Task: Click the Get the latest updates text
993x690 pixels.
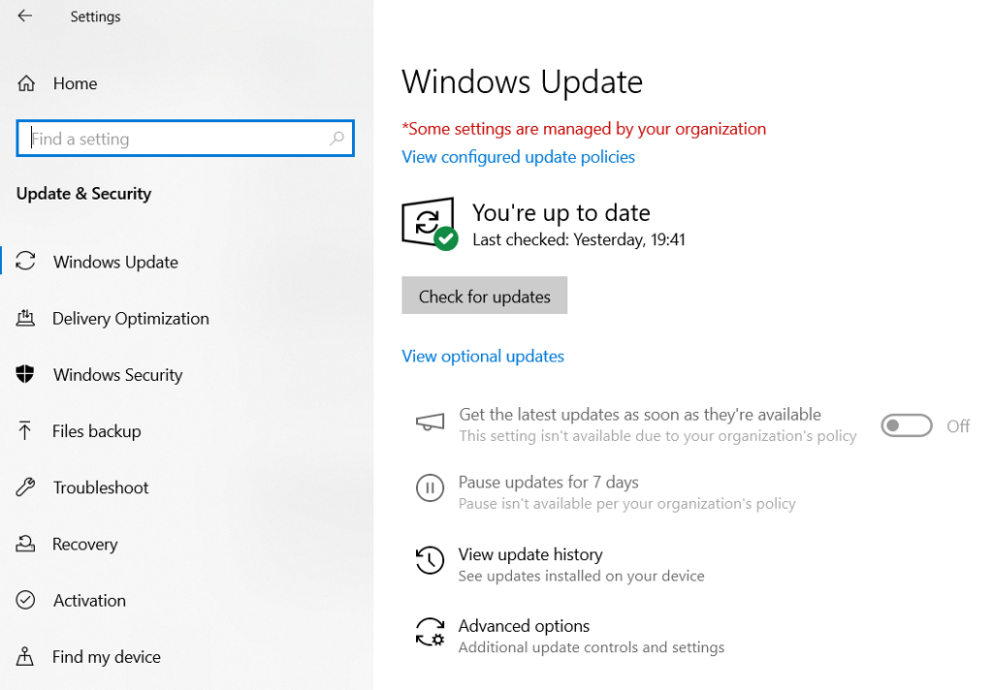Action: tap(640, 415)
